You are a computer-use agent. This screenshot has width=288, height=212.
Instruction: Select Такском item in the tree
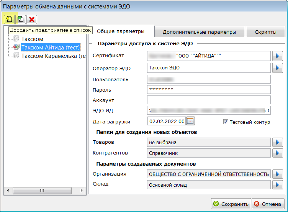(32, 39)
